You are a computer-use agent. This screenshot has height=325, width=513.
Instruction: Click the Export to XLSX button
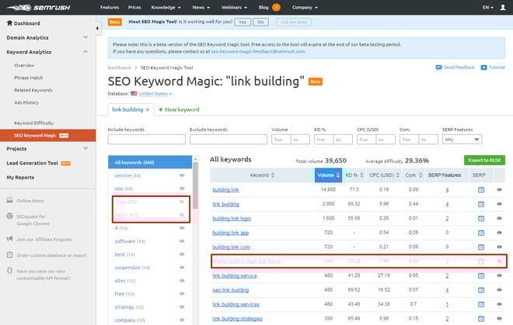(x=484, y=160)
